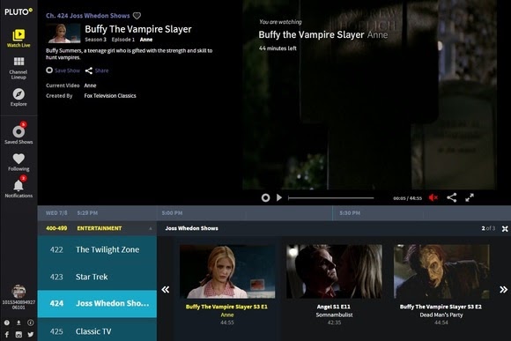Open the Channel Lineup grid
This screenshot has width=511, height=341.
[19, 68]
